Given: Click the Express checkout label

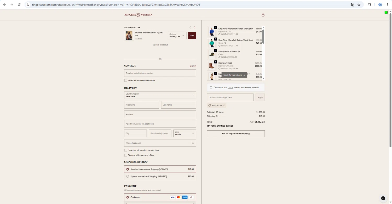Looking at the screenshot, I should [160, 45].
